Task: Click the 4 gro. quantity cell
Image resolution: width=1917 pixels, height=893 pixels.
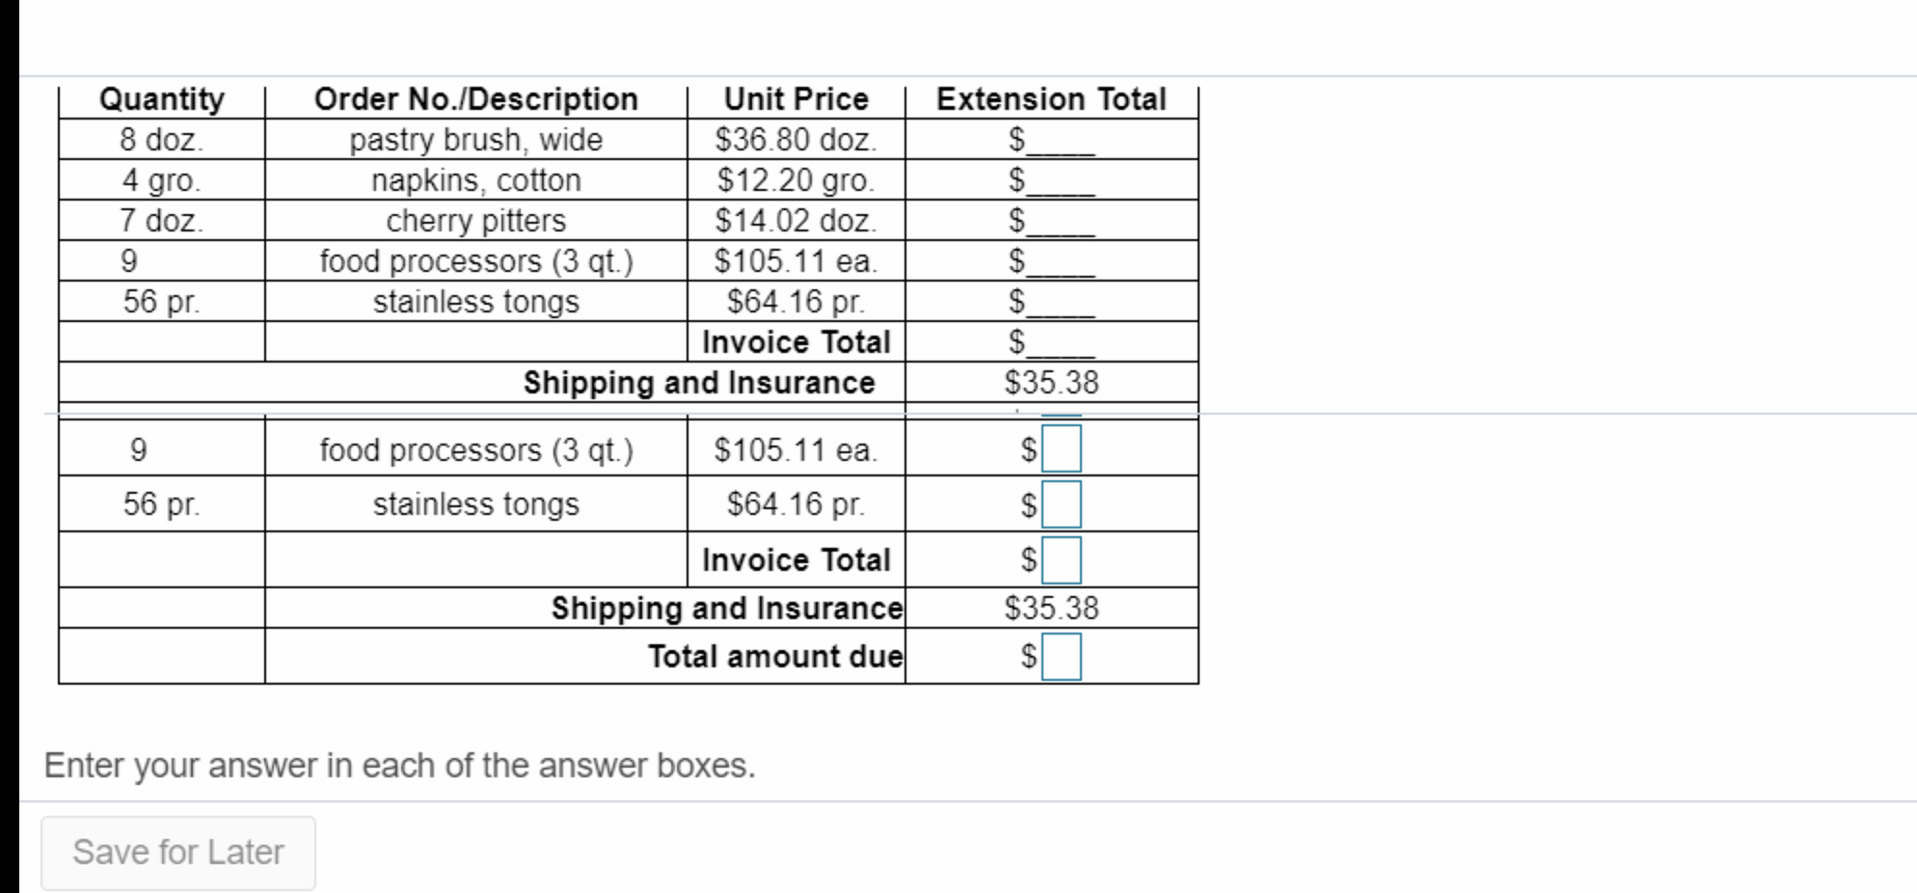Action: point(162,180)
